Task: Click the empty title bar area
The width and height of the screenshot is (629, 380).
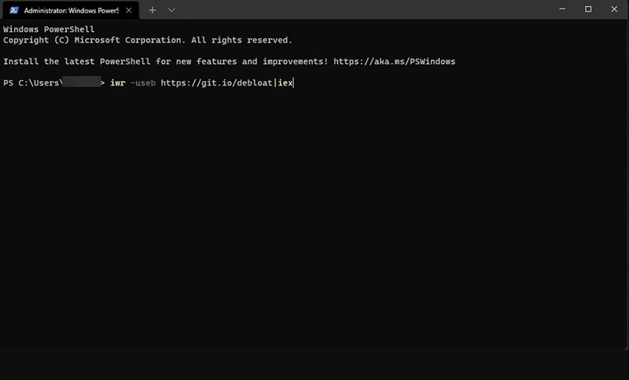Action: click(361, 10)
